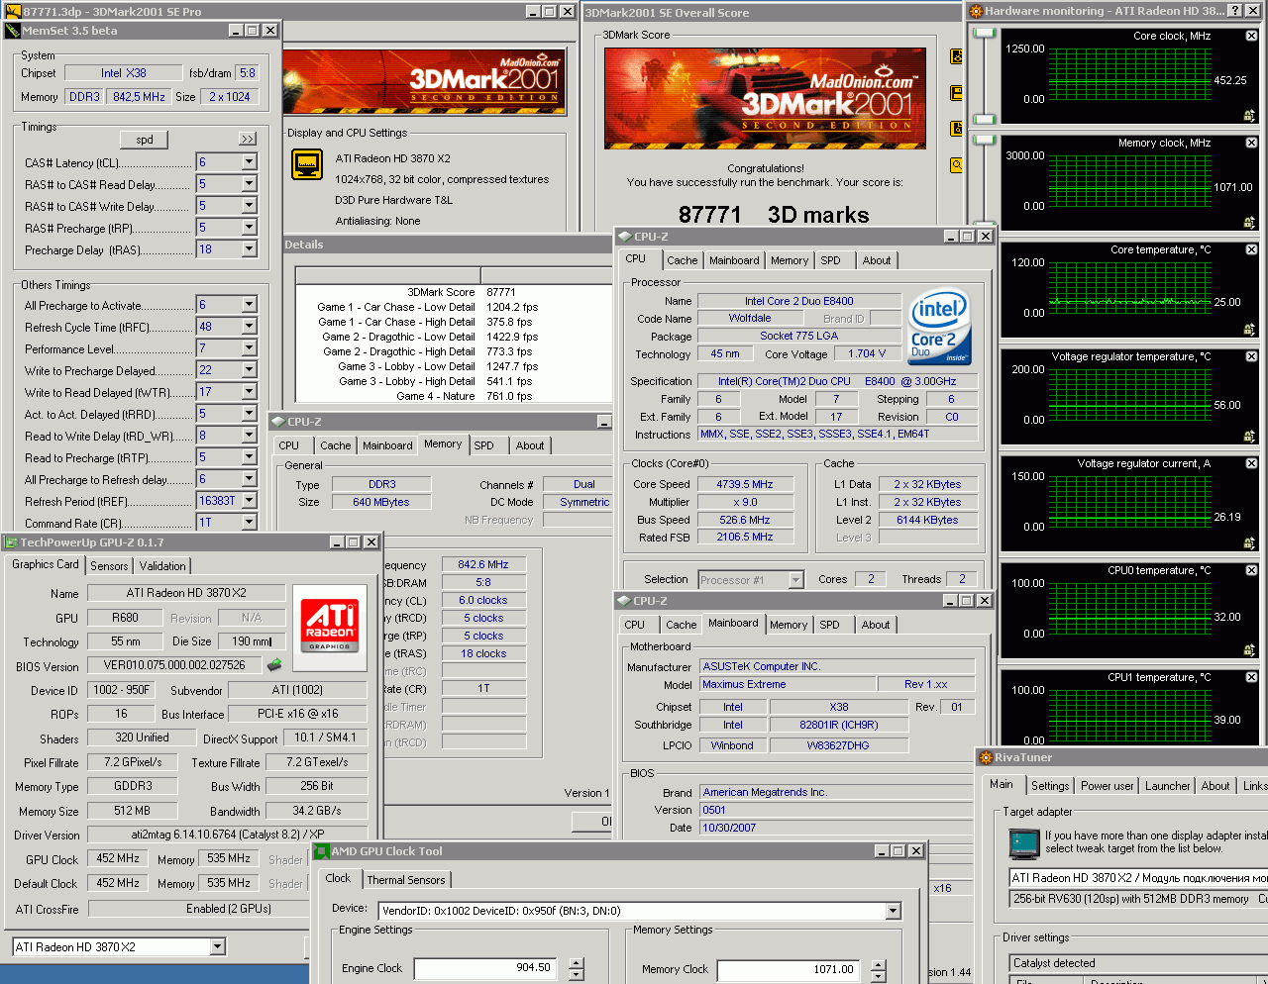Image resolution: width=1268 pixels, height=984 pixels.
Task: Click the lock icon on Core temperature graph
Action: coord(1249,329)
